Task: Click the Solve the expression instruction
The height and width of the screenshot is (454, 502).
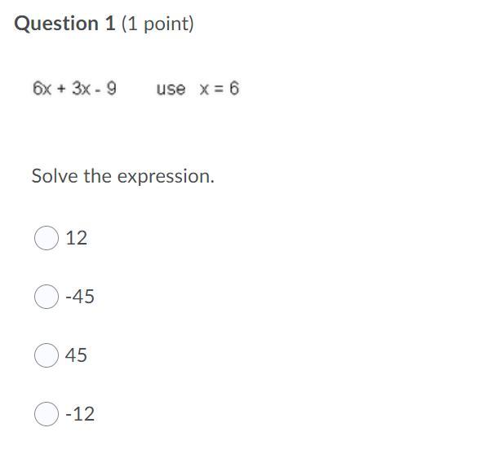Action: [x=123, y=177]
